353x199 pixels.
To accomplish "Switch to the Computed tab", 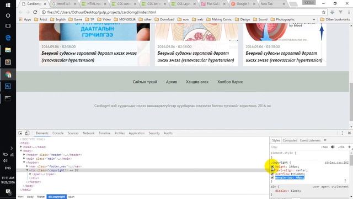I will [290, 140].
